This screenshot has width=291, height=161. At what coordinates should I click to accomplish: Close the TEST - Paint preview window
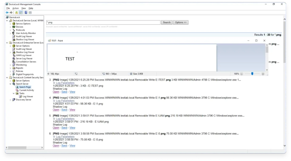[x=264, y=41]
